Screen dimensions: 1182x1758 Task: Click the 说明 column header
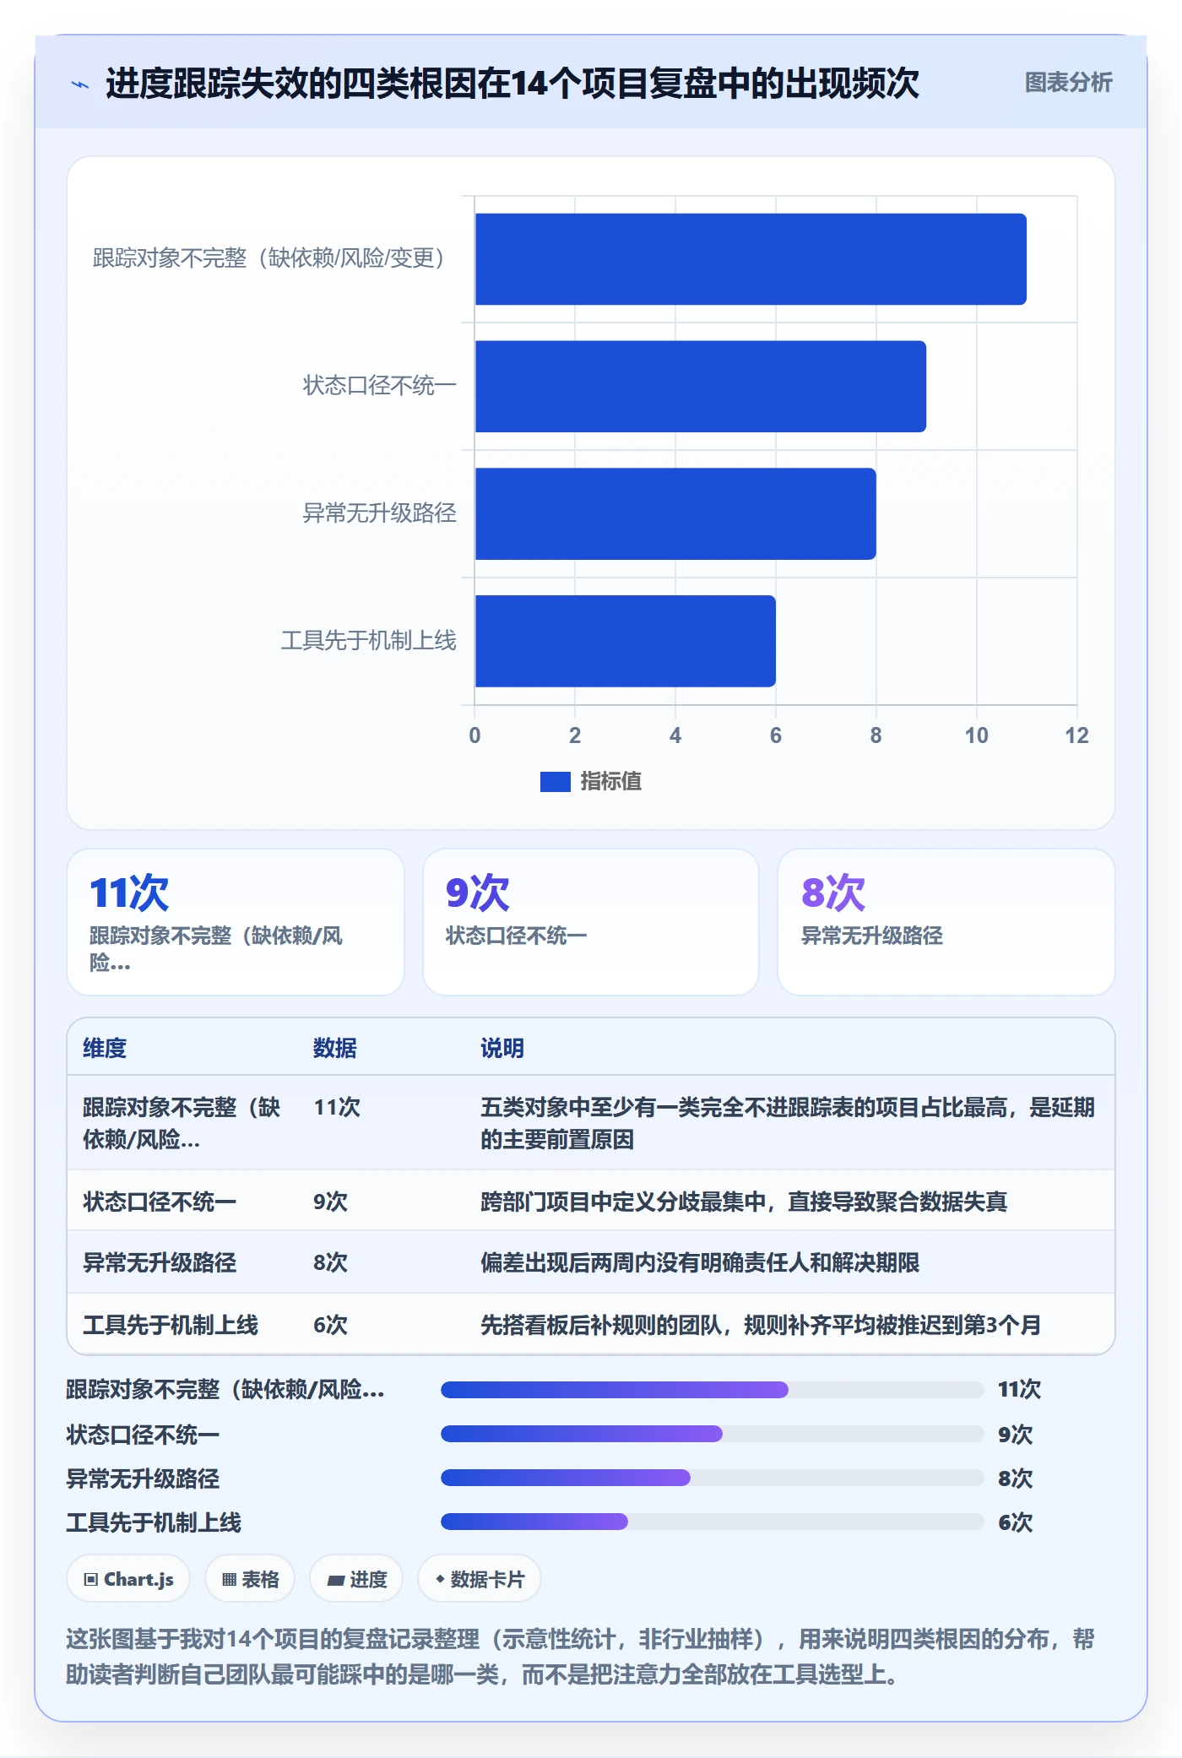pos(502,1048)
